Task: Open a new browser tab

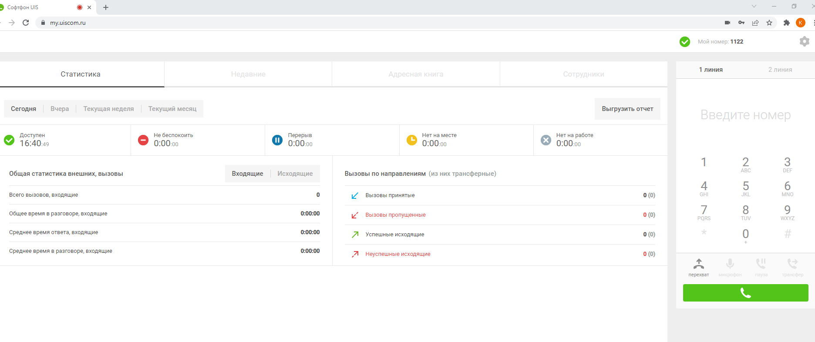Action: (x=105, y=7)
